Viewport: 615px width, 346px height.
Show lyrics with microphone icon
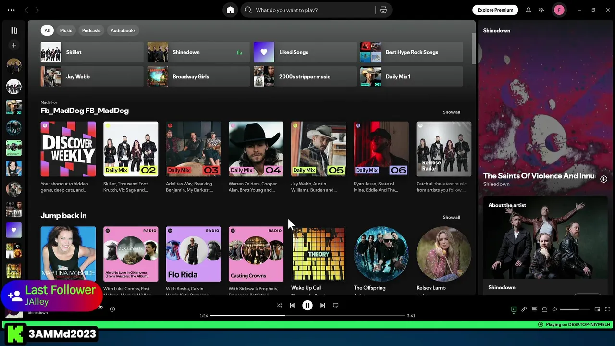click(x=524, y=309)
